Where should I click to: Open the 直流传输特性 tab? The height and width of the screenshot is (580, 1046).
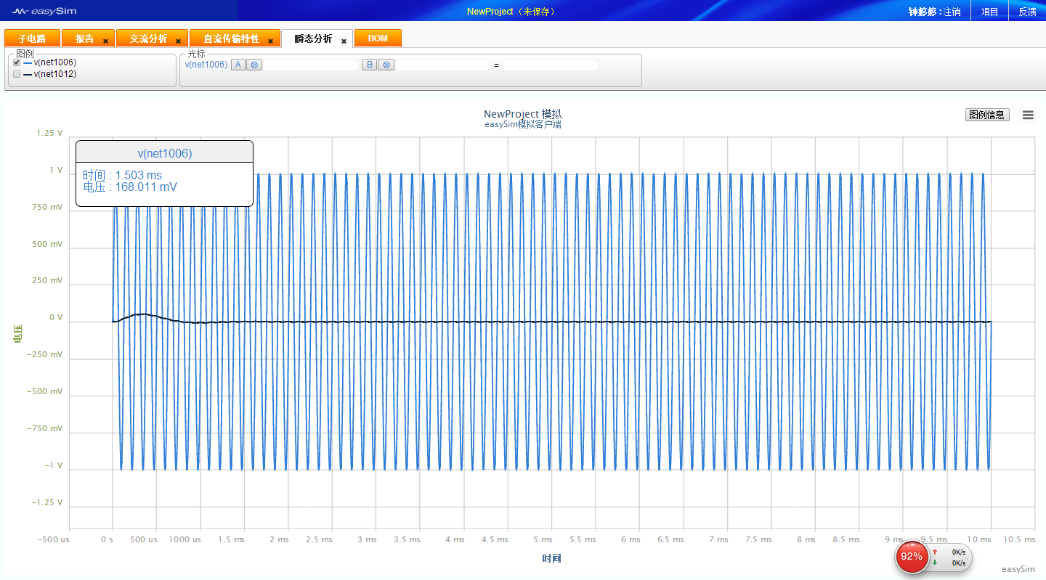(x=231, y=38)
